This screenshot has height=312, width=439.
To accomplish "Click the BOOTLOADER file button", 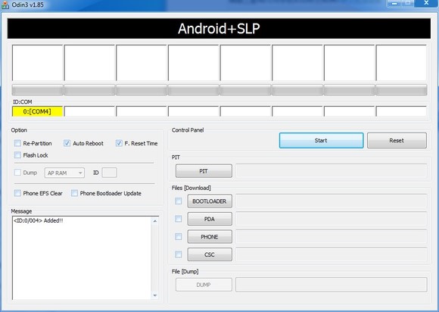I will point(210,201).
